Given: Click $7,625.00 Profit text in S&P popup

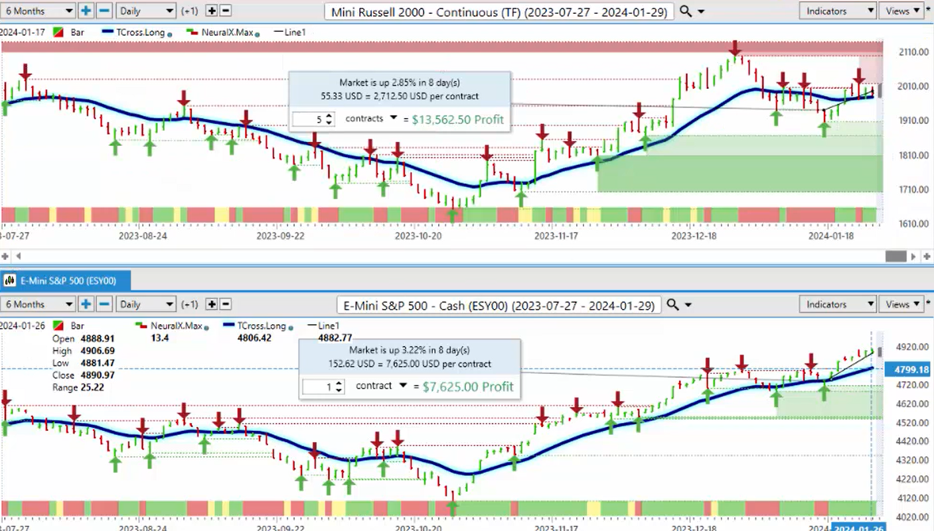Looking at the screenshot, I should [468, 386].
